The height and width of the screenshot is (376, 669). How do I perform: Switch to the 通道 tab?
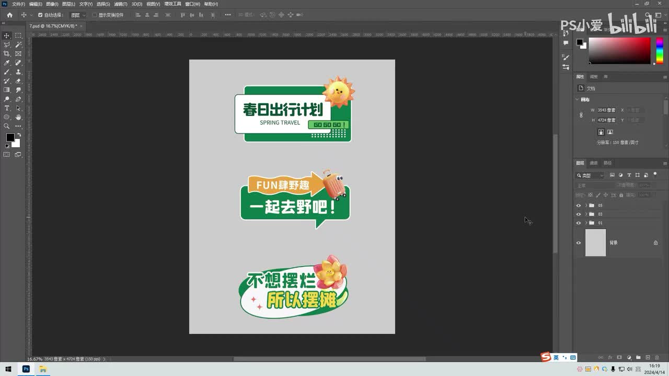[594, 163]
